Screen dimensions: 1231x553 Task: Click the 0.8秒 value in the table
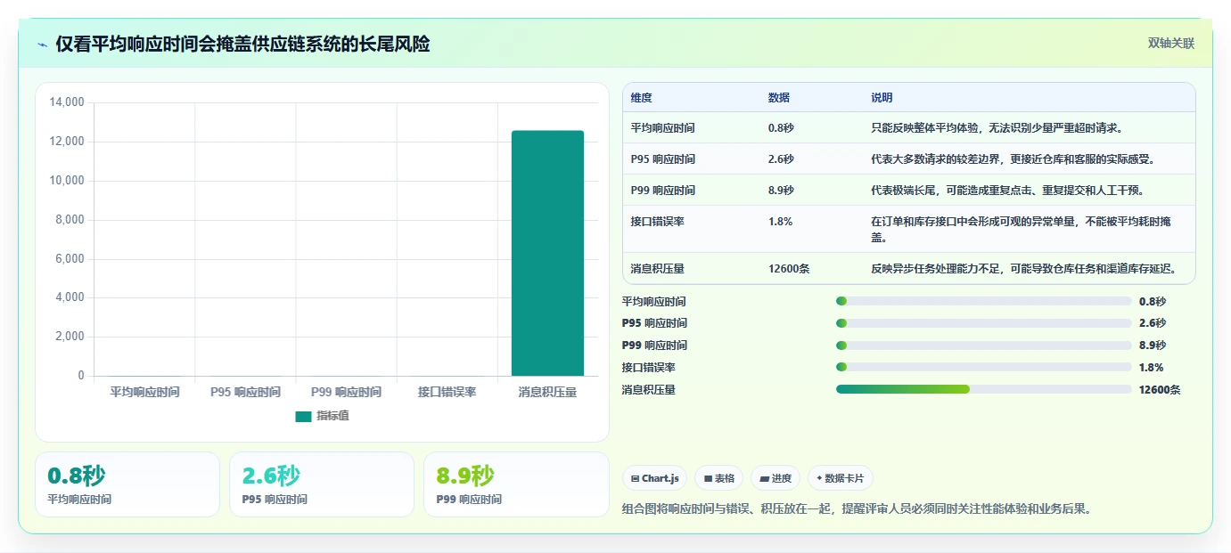click(781, 128)
